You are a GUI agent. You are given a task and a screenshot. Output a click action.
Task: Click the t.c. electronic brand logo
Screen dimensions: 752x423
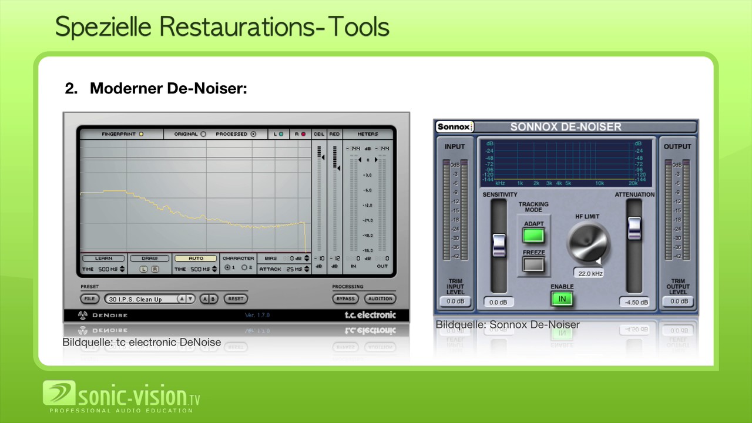370,315
